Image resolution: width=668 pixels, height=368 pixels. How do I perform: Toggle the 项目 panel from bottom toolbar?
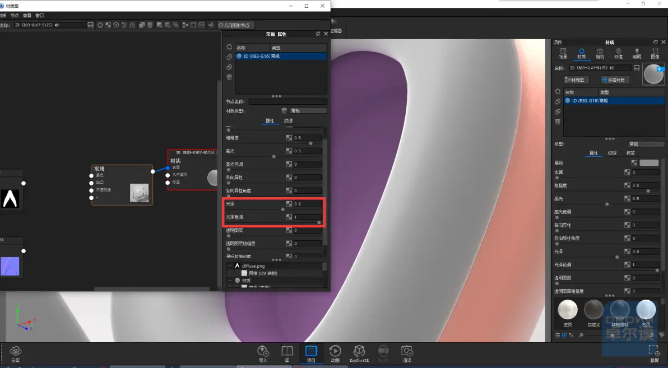311,354
